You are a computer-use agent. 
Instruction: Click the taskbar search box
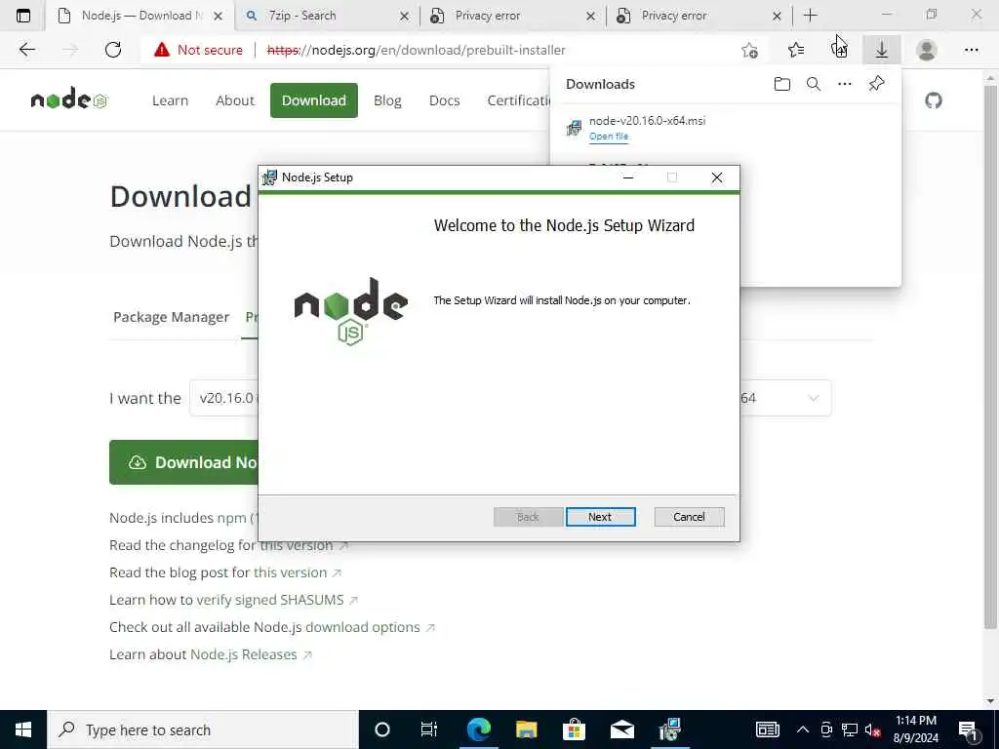[203, 729]
